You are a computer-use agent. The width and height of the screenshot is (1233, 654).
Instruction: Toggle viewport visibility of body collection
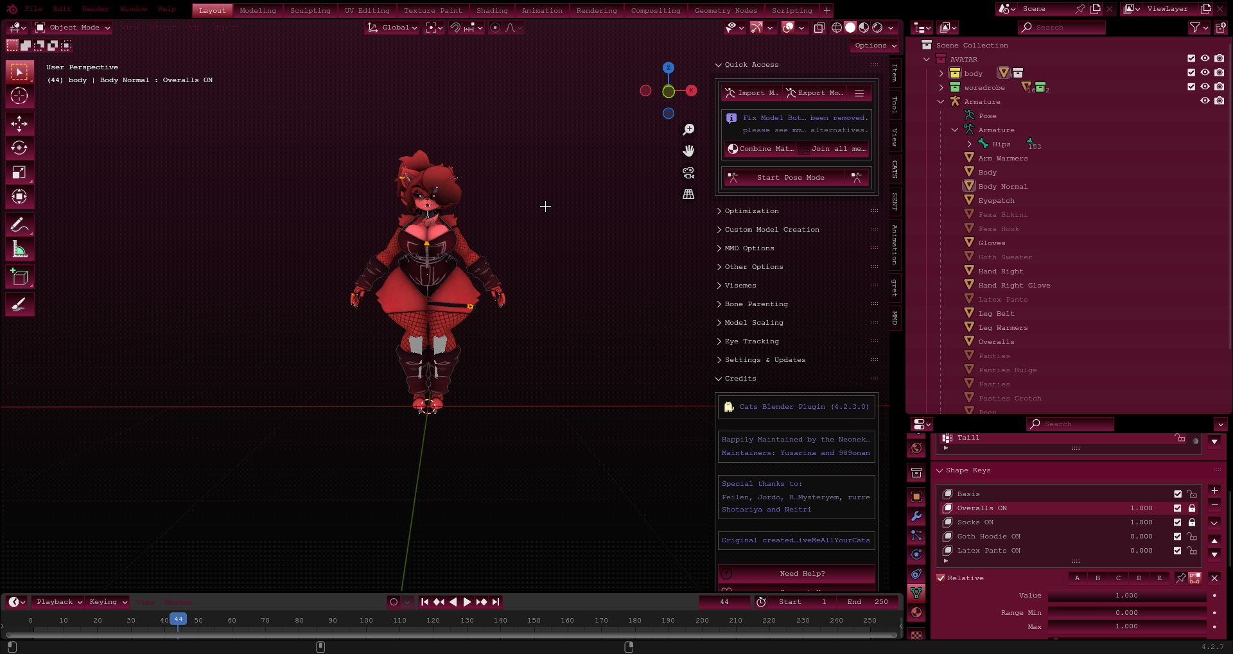coord(1205,73)
